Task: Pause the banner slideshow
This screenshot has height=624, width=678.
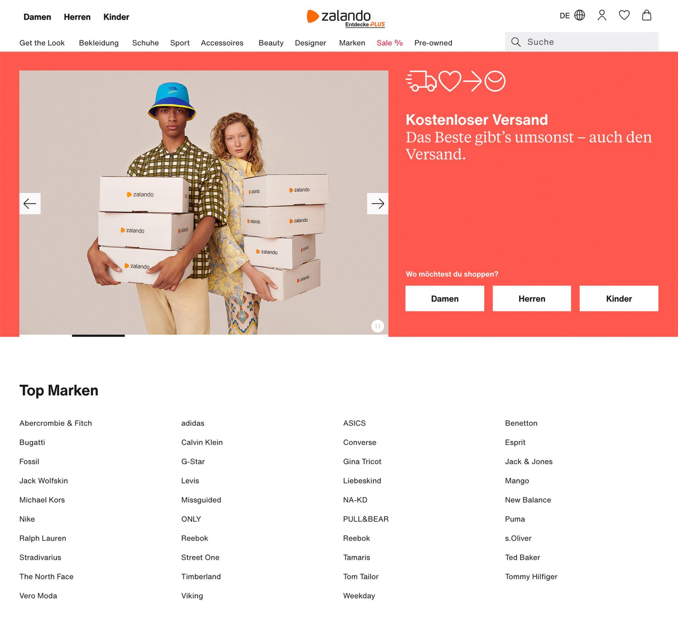Action: click(x=377, y=326)
